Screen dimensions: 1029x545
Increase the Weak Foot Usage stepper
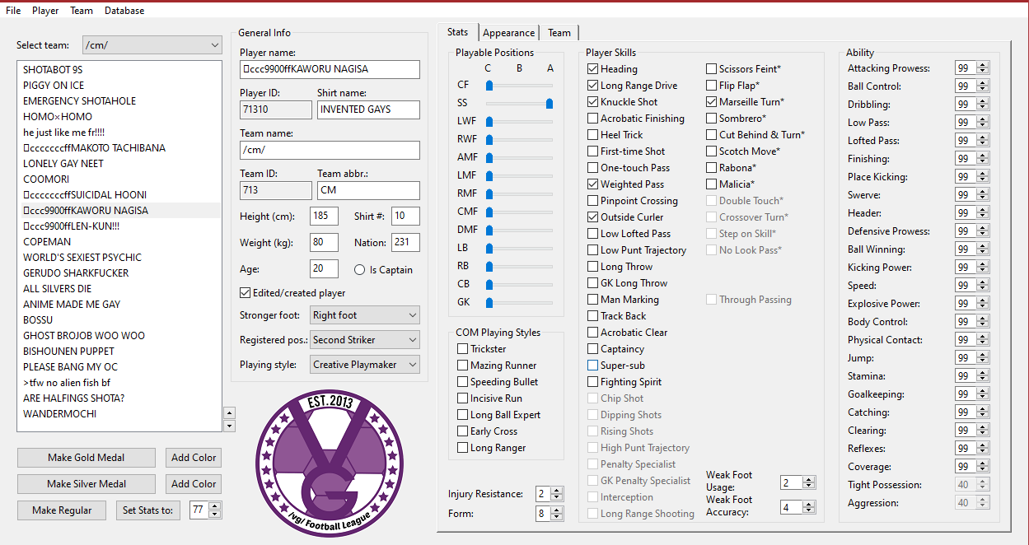[x=810, y=479]
